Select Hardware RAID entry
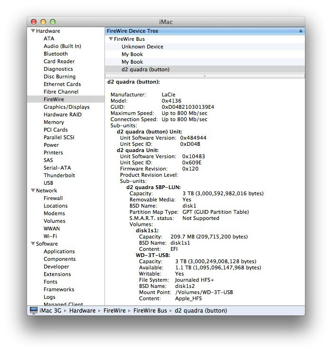This screenshot has width=332, height=353. point(63,114)
